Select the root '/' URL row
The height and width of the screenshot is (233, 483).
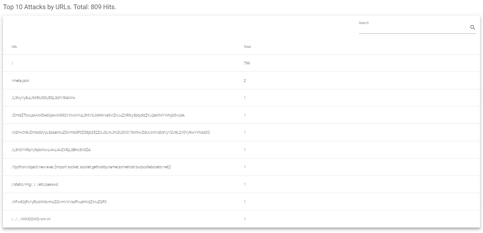pos(12,63)
